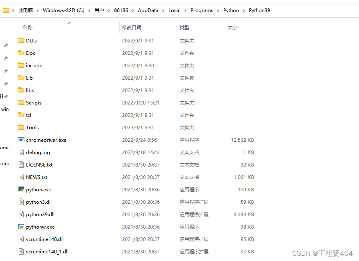This screenshot has height=261, width=359.
Task: Click the DLLs folder icon
Action: point(21,40)
